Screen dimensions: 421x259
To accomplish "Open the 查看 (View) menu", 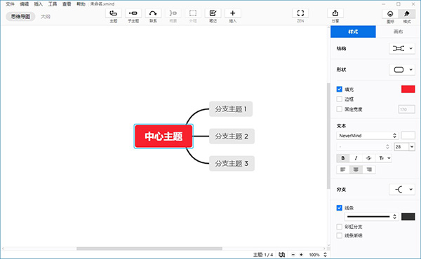I will click(67, 4).
